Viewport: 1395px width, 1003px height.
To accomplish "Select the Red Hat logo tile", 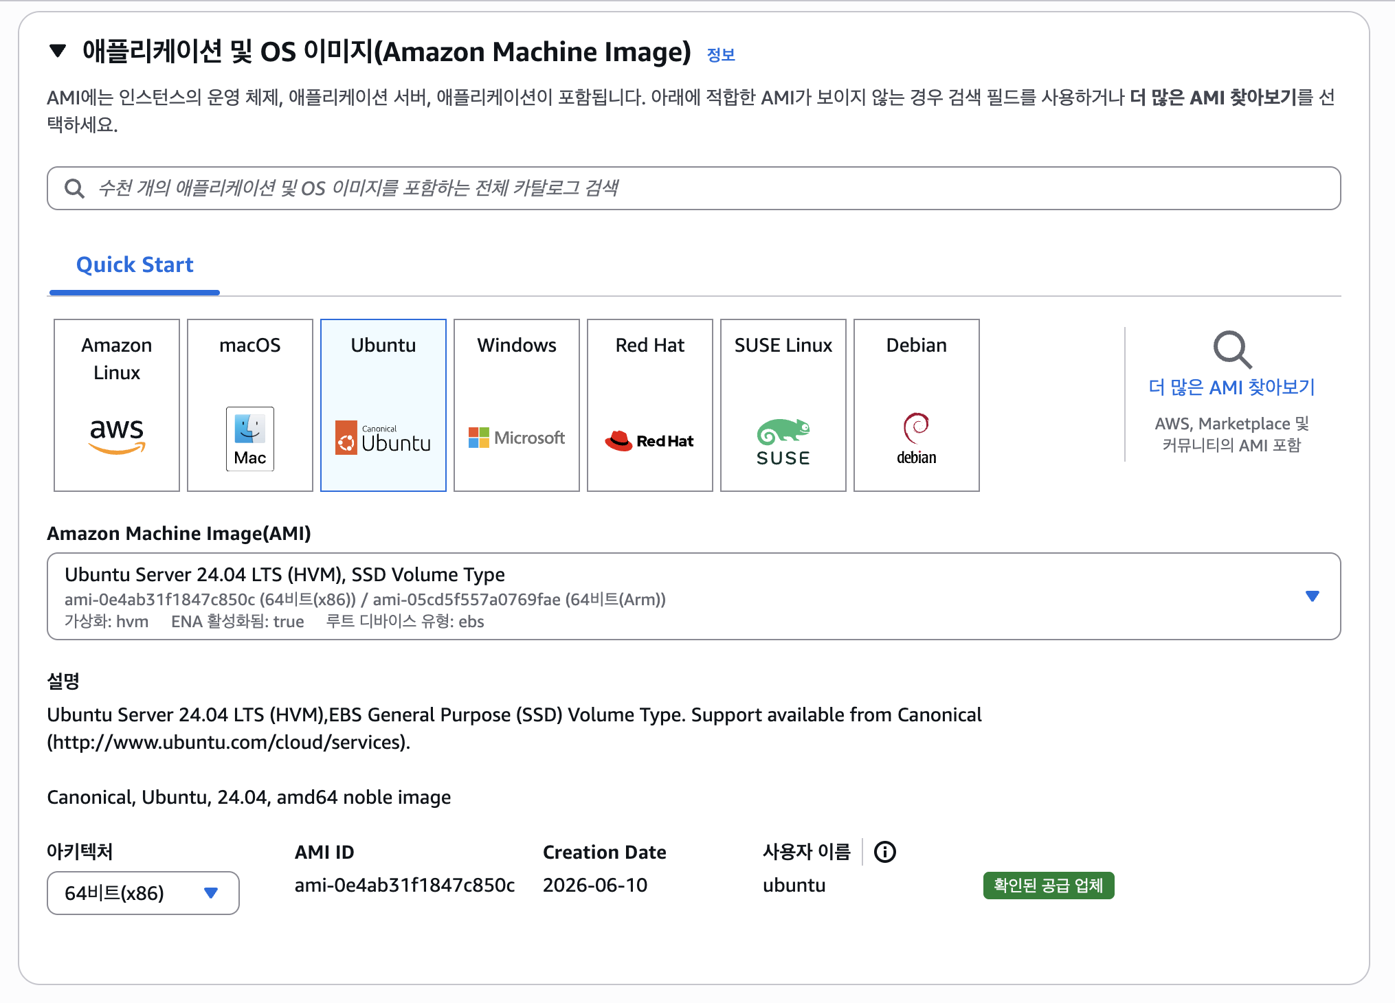I will [x=650, y=405].
